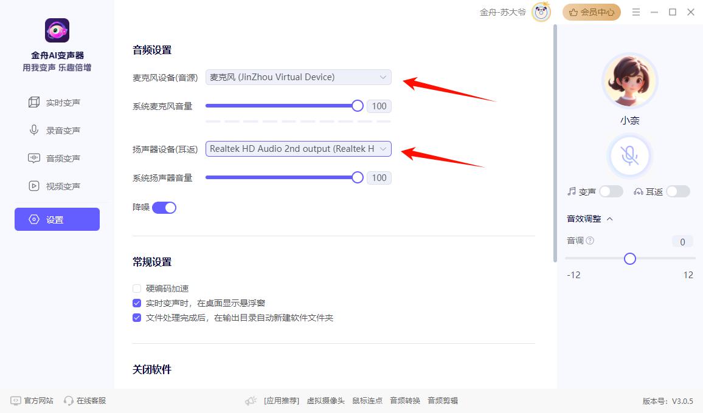Image resolution: width=703 pixels, height=413 pixels.
Task: Open the panda user avatar icon
Action: (541, 12)
